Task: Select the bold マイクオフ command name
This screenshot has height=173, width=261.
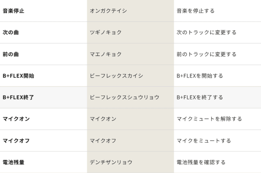Action: [x=16, y=140]
